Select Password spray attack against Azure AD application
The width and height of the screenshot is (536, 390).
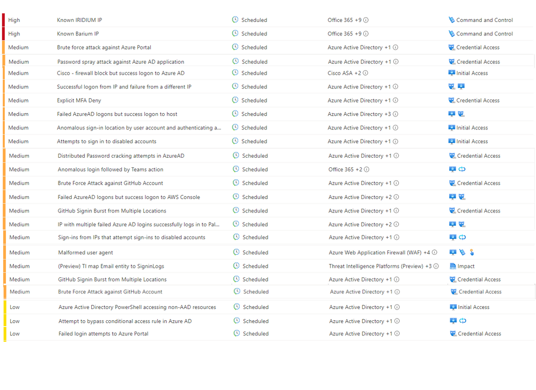[x=121, y=62]
